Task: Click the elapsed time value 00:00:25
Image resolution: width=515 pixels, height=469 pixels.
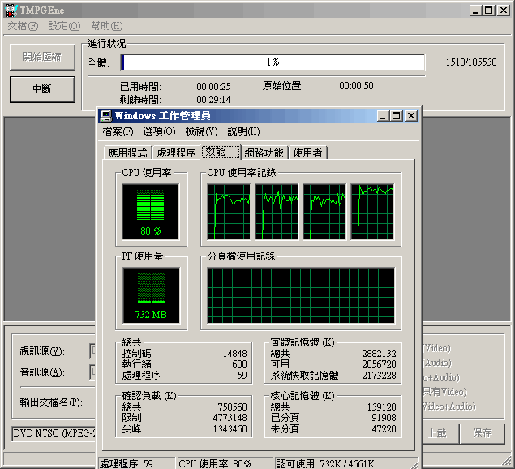Action: point(213,87)
